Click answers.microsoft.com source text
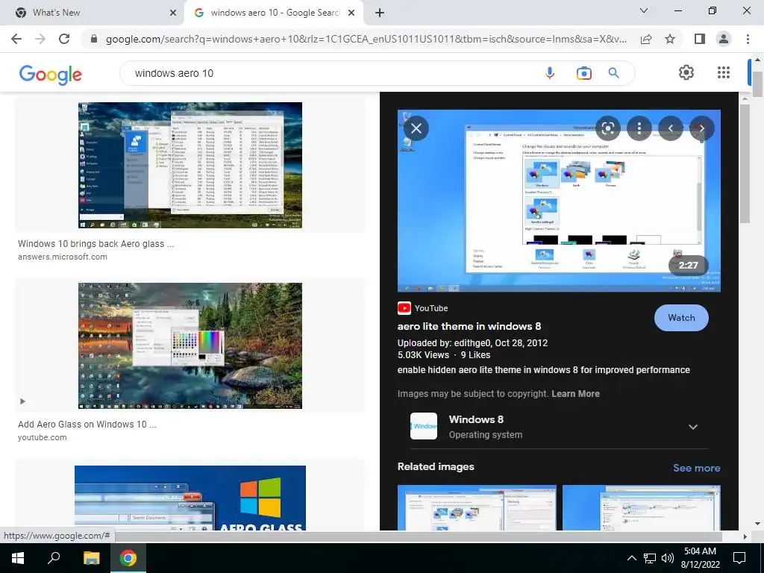 (x=63, y=257)
